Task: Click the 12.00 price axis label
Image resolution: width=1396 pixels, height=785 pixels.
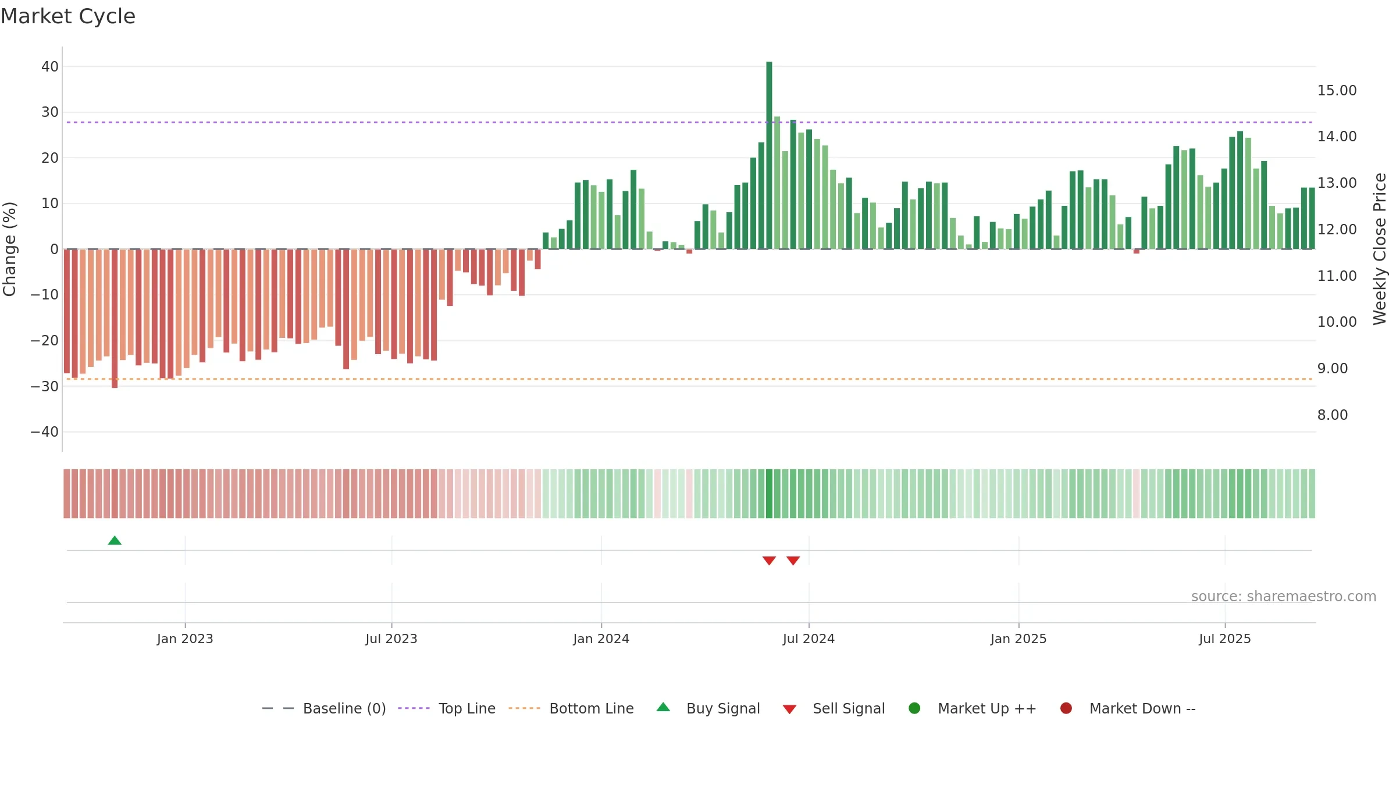Action: click(x=1337, y=230)
